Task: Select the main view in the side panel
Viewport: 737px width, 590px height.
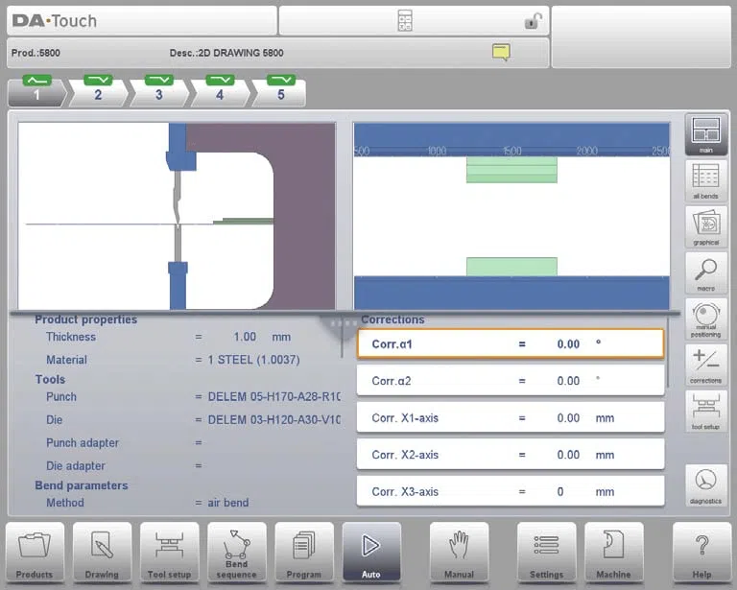Action: 706,135
